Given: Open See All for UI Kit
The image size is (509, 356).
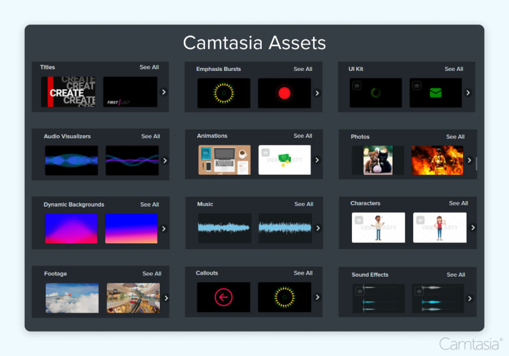Looking at the screenshot, I should tap(454, 69).
